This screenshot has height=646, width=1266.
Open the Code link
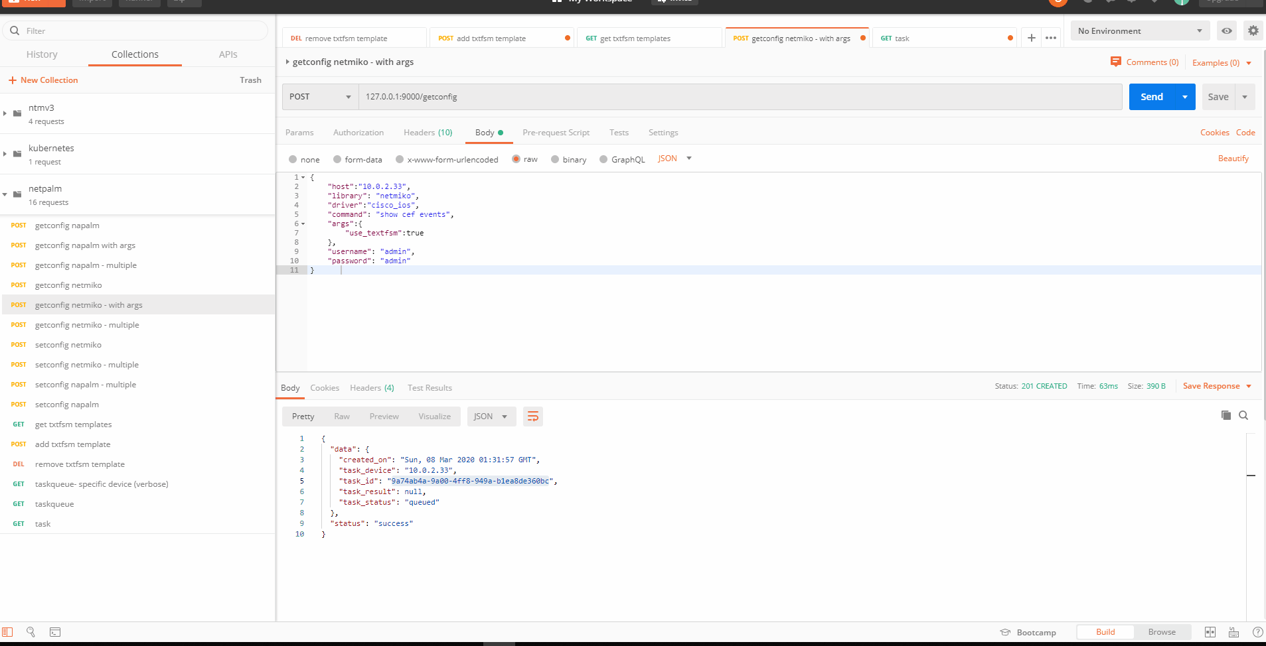tap(1245, 133)
